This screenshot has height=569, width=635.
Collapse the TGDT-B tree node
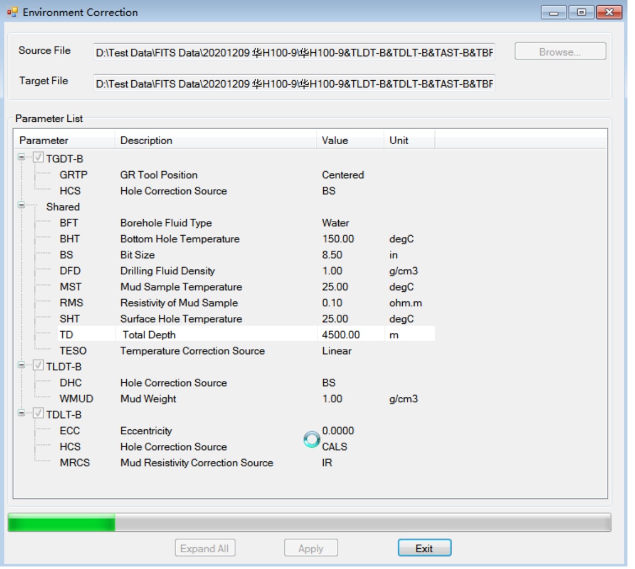coord(22,158)
